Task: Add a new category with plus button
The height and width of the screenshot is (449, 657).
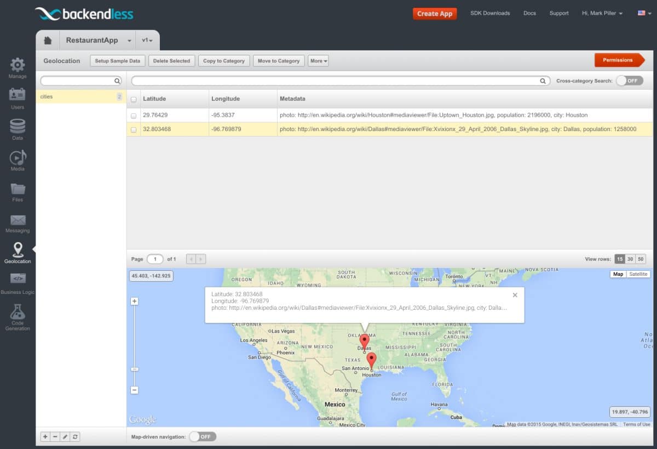Action: pyautogui.click(x=45, y=437)
